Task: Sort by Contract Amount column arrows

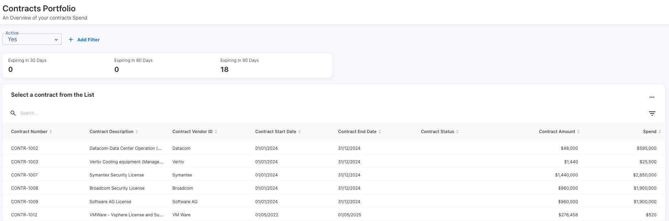Action: point(578,132)
